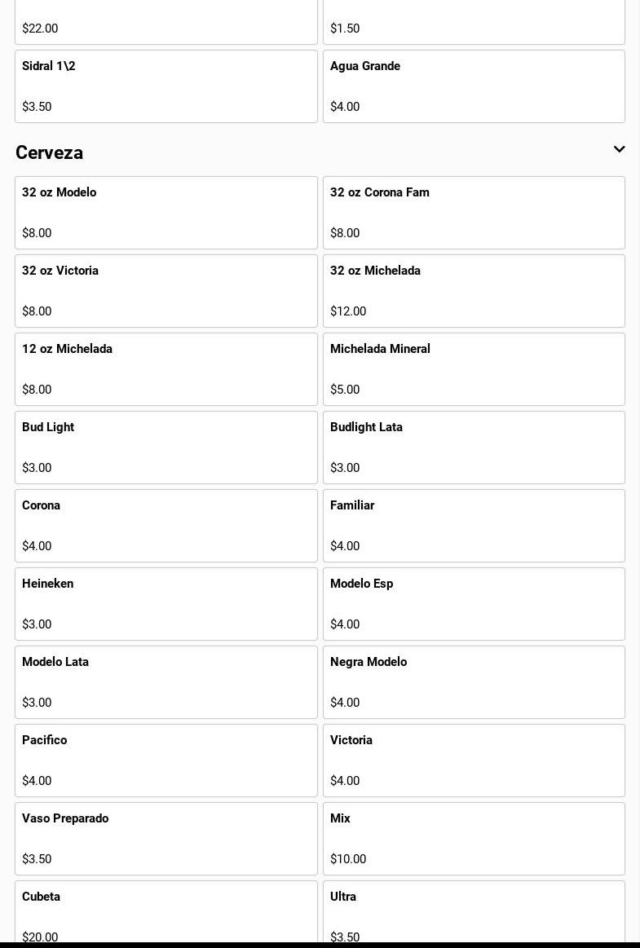Select the 32 oz Modelo item
The height and width of the screenshot is (948, 640).
click(166, 213)
